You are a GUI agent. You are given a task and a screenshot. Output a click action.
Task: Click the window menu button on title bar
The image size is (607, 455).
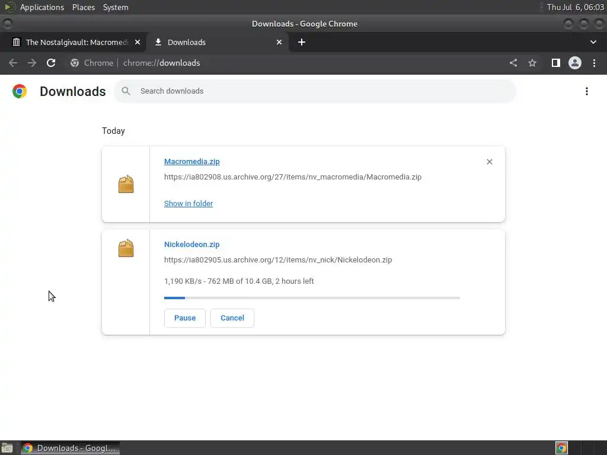coord(7,24)
